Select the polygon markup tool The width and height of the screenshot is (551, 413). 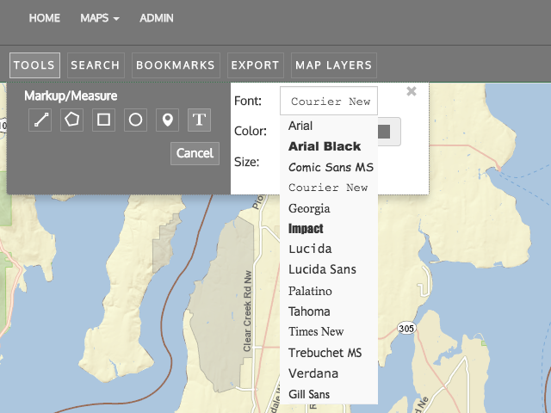tap(72, 120)
